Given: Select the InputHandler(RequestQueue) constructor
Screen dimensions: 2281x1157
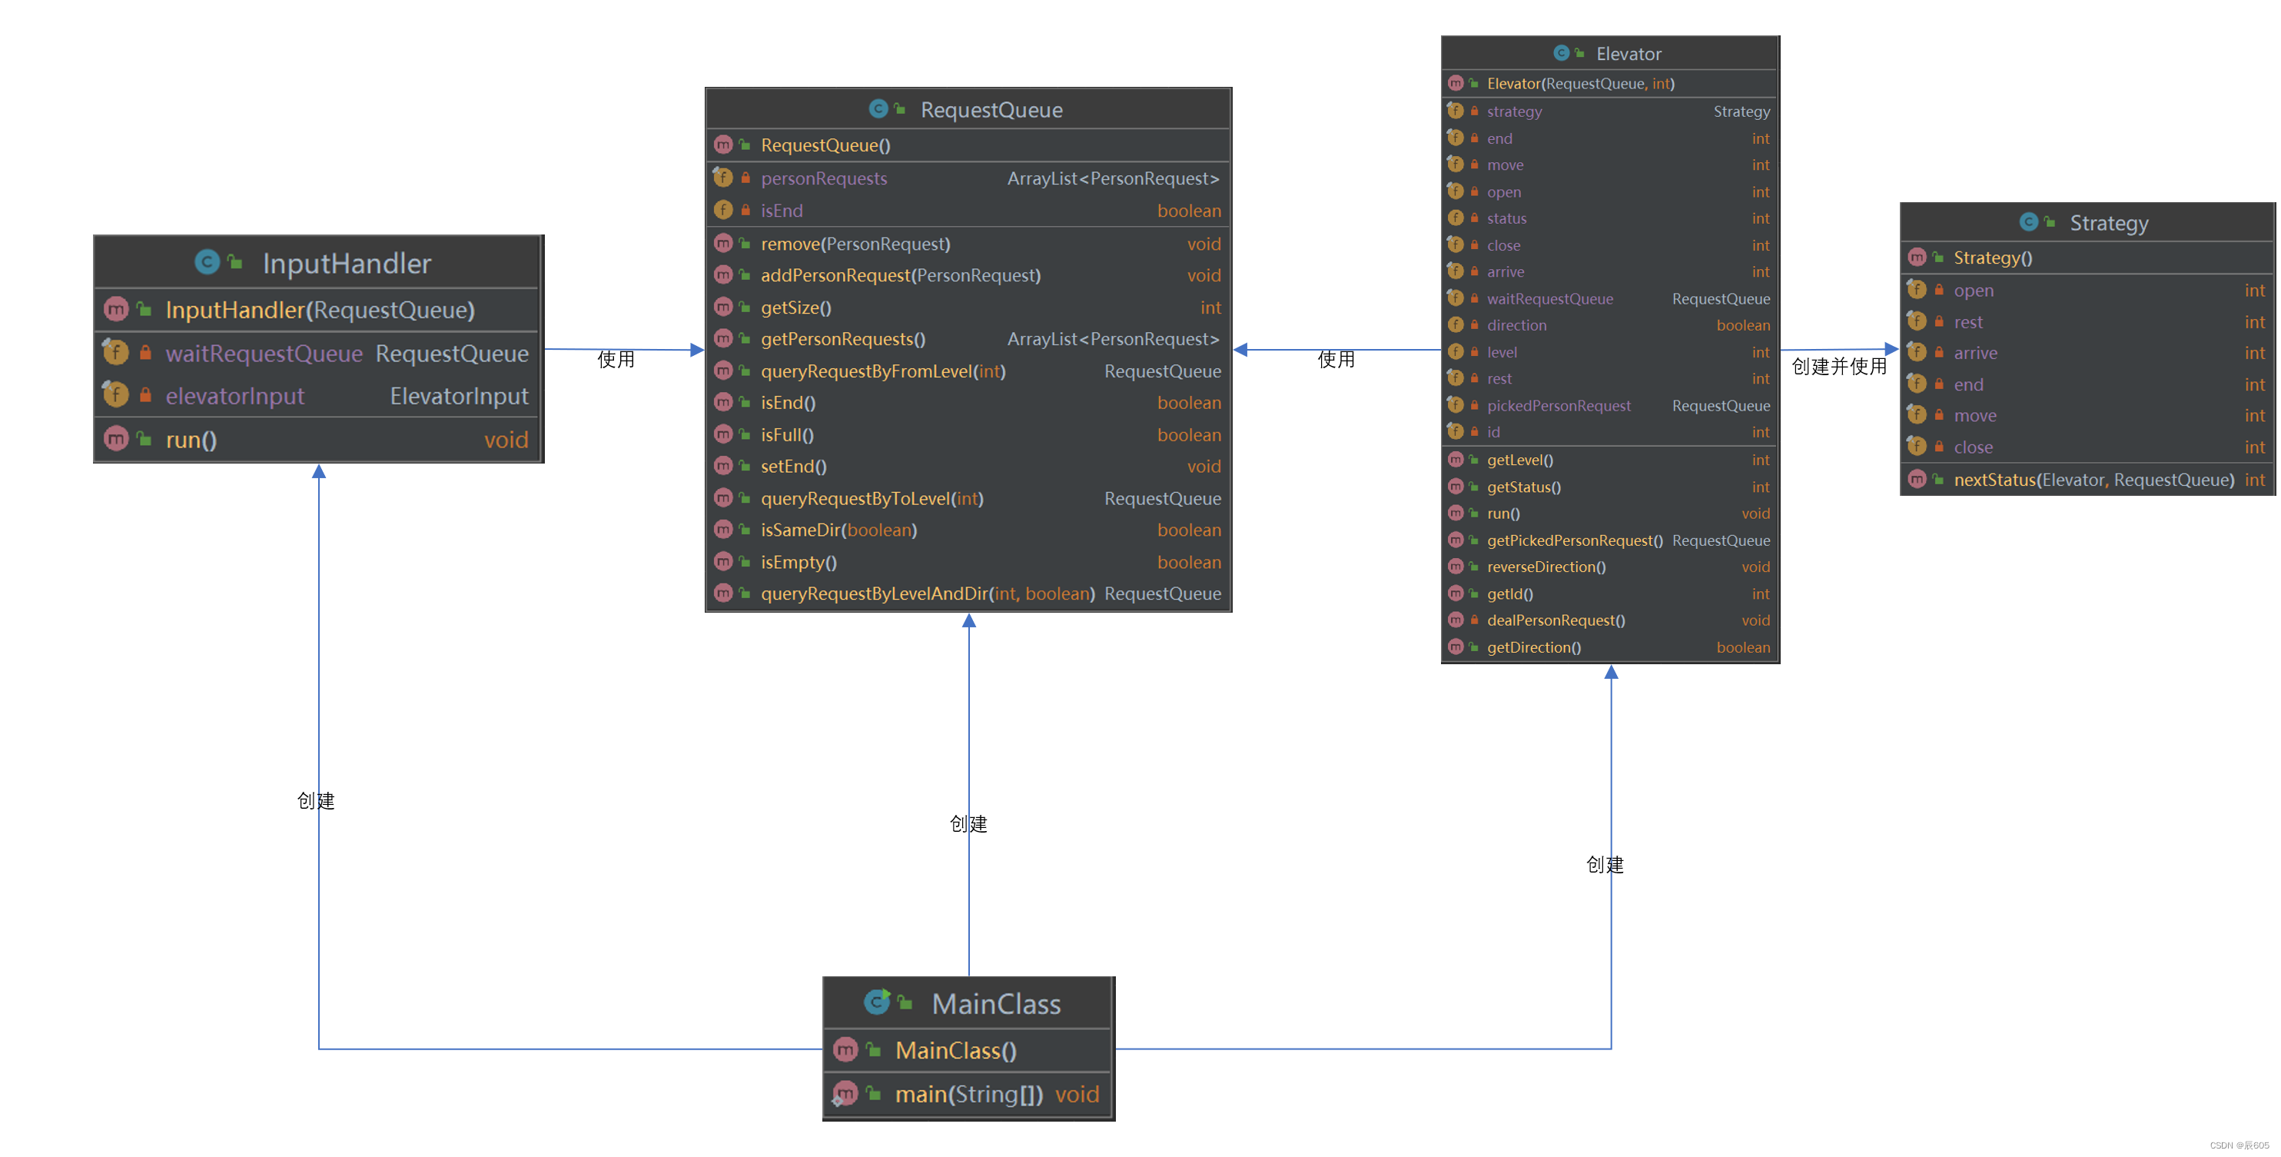Looking at the screenshot, I should (x=320, y=310).
